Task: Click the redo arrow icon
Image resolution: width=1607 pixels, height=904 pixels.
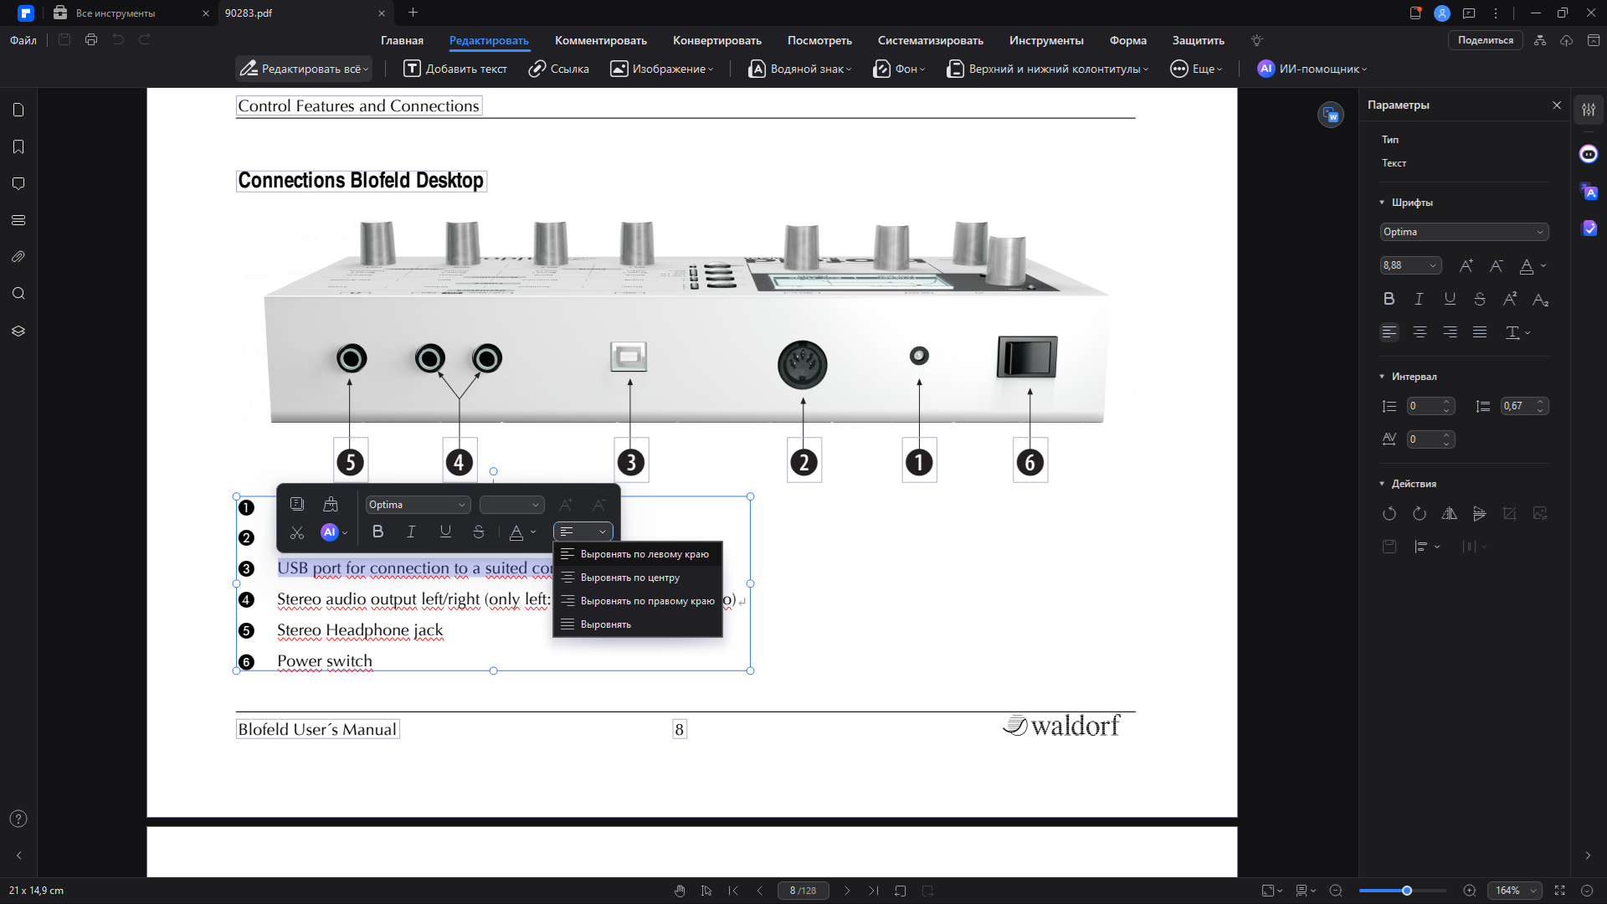Action: (145, 39)
